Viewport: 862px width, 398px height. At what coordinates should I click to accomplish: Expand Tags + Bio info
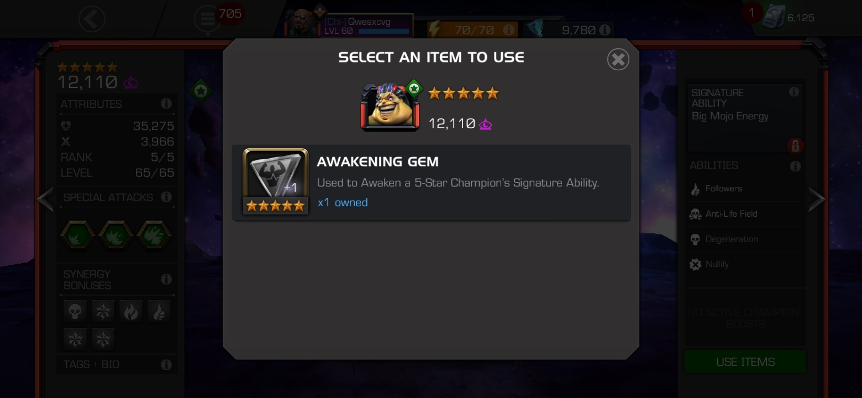[x=166, y=364]
